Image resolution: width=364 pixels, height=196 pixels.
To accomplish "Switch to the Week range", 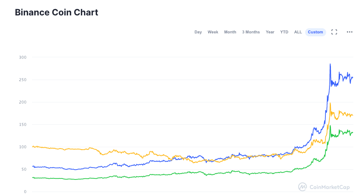I will 213,32.
